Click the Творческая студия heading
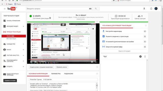This screenshot has width=163, height=91. point(11,16)
